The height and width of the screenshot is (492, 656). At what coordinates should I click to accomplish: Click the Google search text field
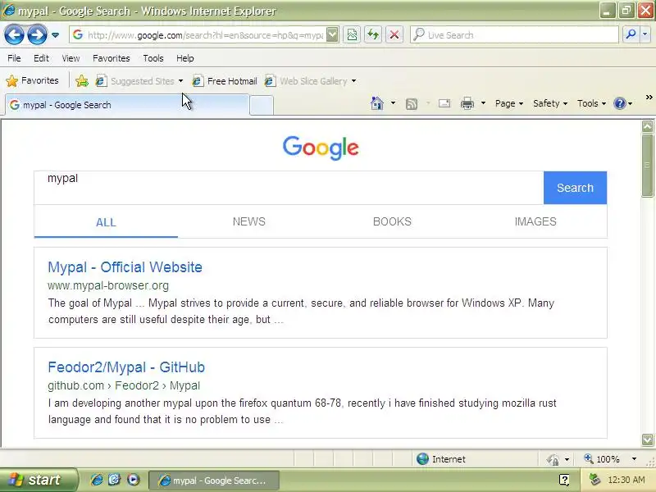point(289,188)
